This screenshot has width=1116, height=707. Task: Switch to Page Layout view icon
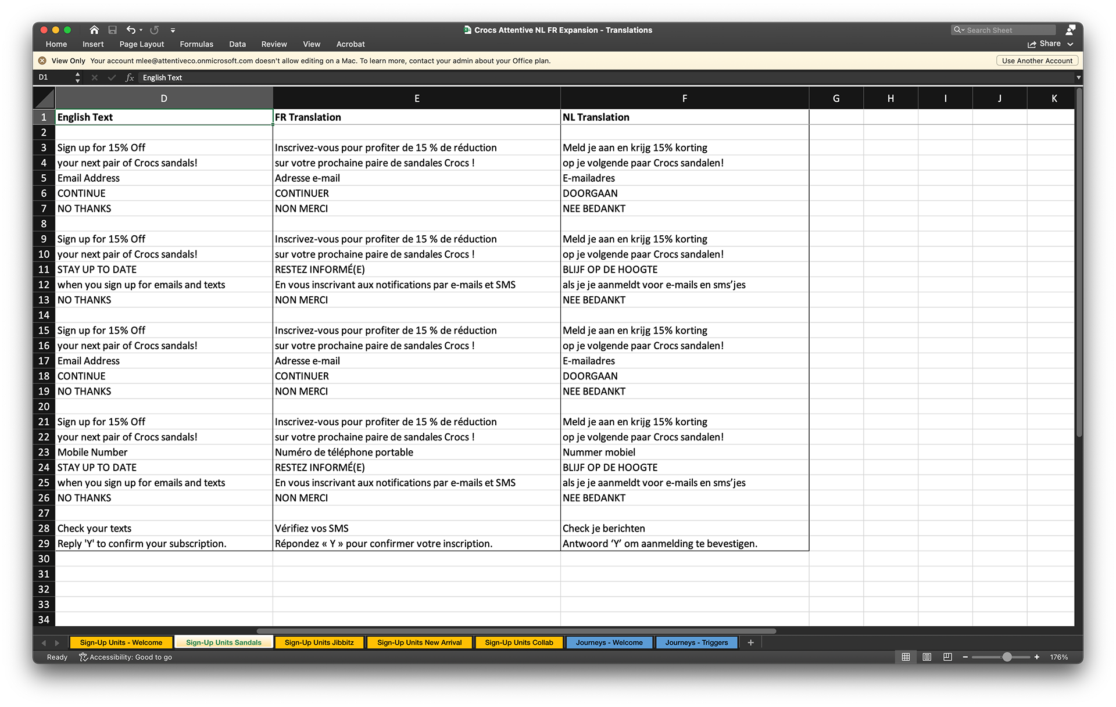927,657
